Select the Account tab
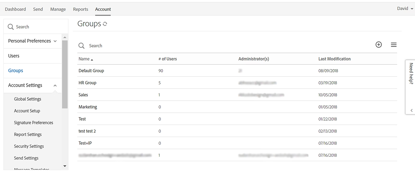Image resolution: width=415 pixels, height=174 pixels. [103, 9]
